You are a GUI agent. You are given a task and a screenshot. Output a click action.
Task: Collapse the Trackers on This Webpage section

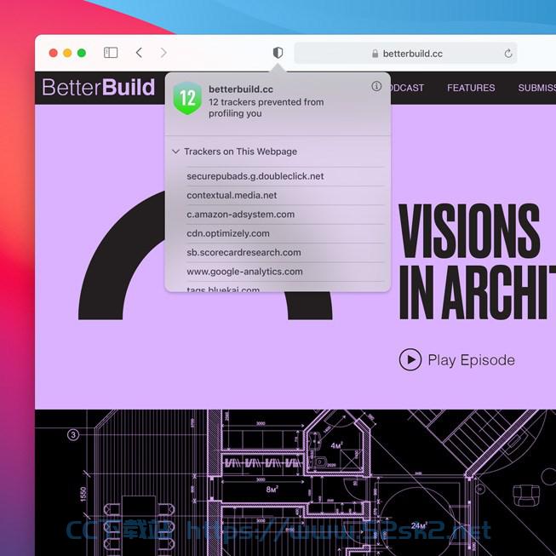pyautogui.click(x=175, y=152)
